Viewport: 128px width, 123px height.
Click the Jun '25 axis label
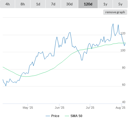click(59, 108)
